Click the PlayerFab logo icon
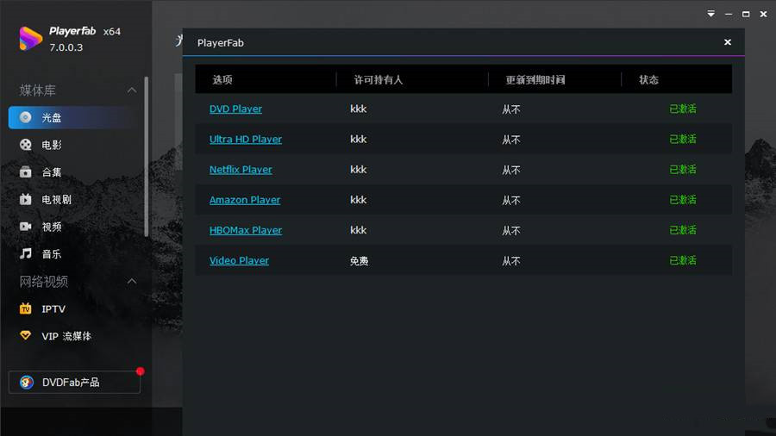776x436 pixels. tap(30, 39)
